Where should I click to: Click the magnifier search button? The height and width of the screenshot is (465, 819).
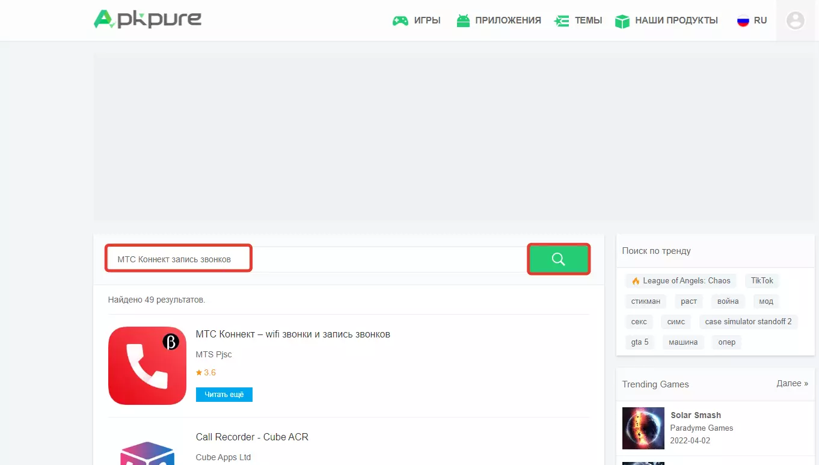coord(559,259)
